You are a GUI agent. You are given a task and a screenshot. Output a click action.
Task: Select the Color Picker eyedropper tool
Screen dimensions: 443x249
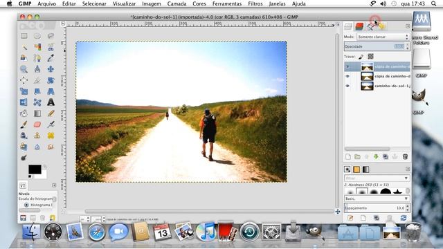51,58
